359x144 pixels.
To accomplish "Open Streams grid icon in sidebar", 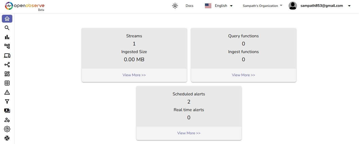I will tap(7, 83).
